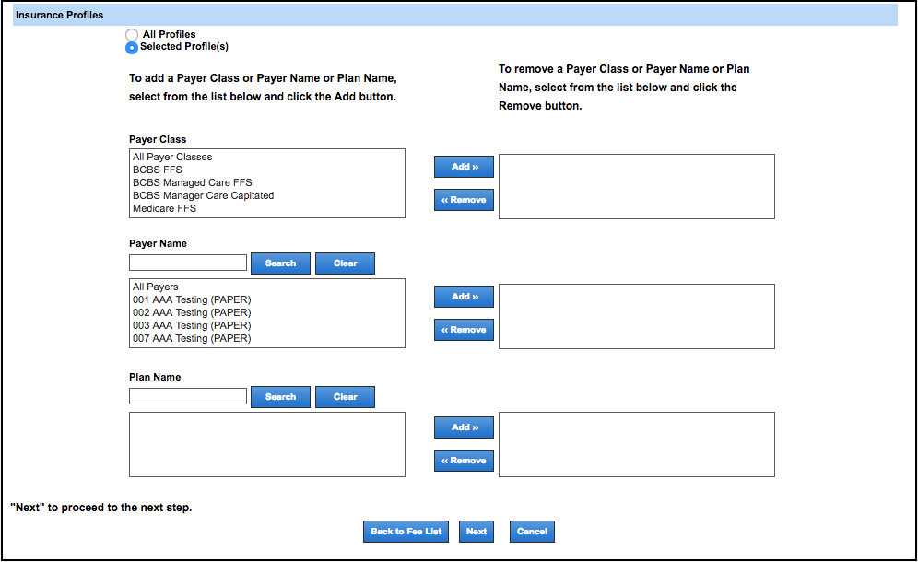Viewport: 918px width, 562px height.
Task: Select BCBS FFS in Payer Class list
Action: pos(158,170)
